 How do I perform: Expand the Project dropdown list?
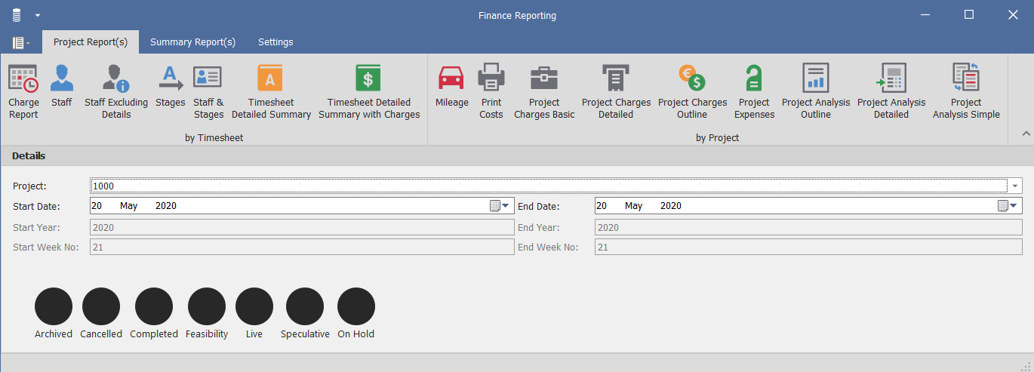tap(1015, 186)
